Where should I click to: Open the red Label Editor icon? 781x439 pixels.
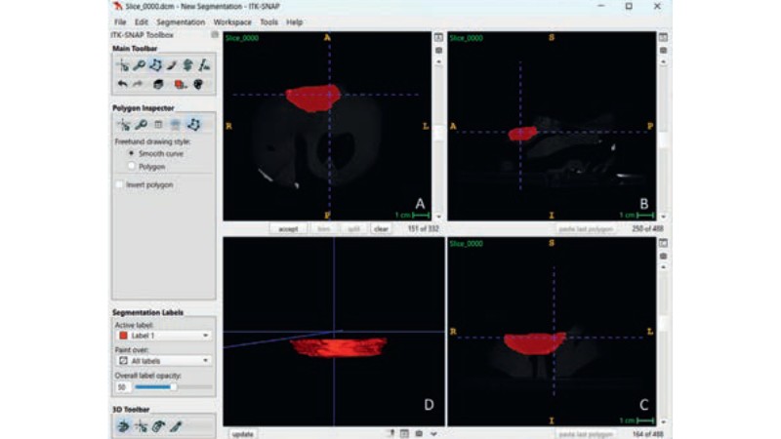[180, 85]
